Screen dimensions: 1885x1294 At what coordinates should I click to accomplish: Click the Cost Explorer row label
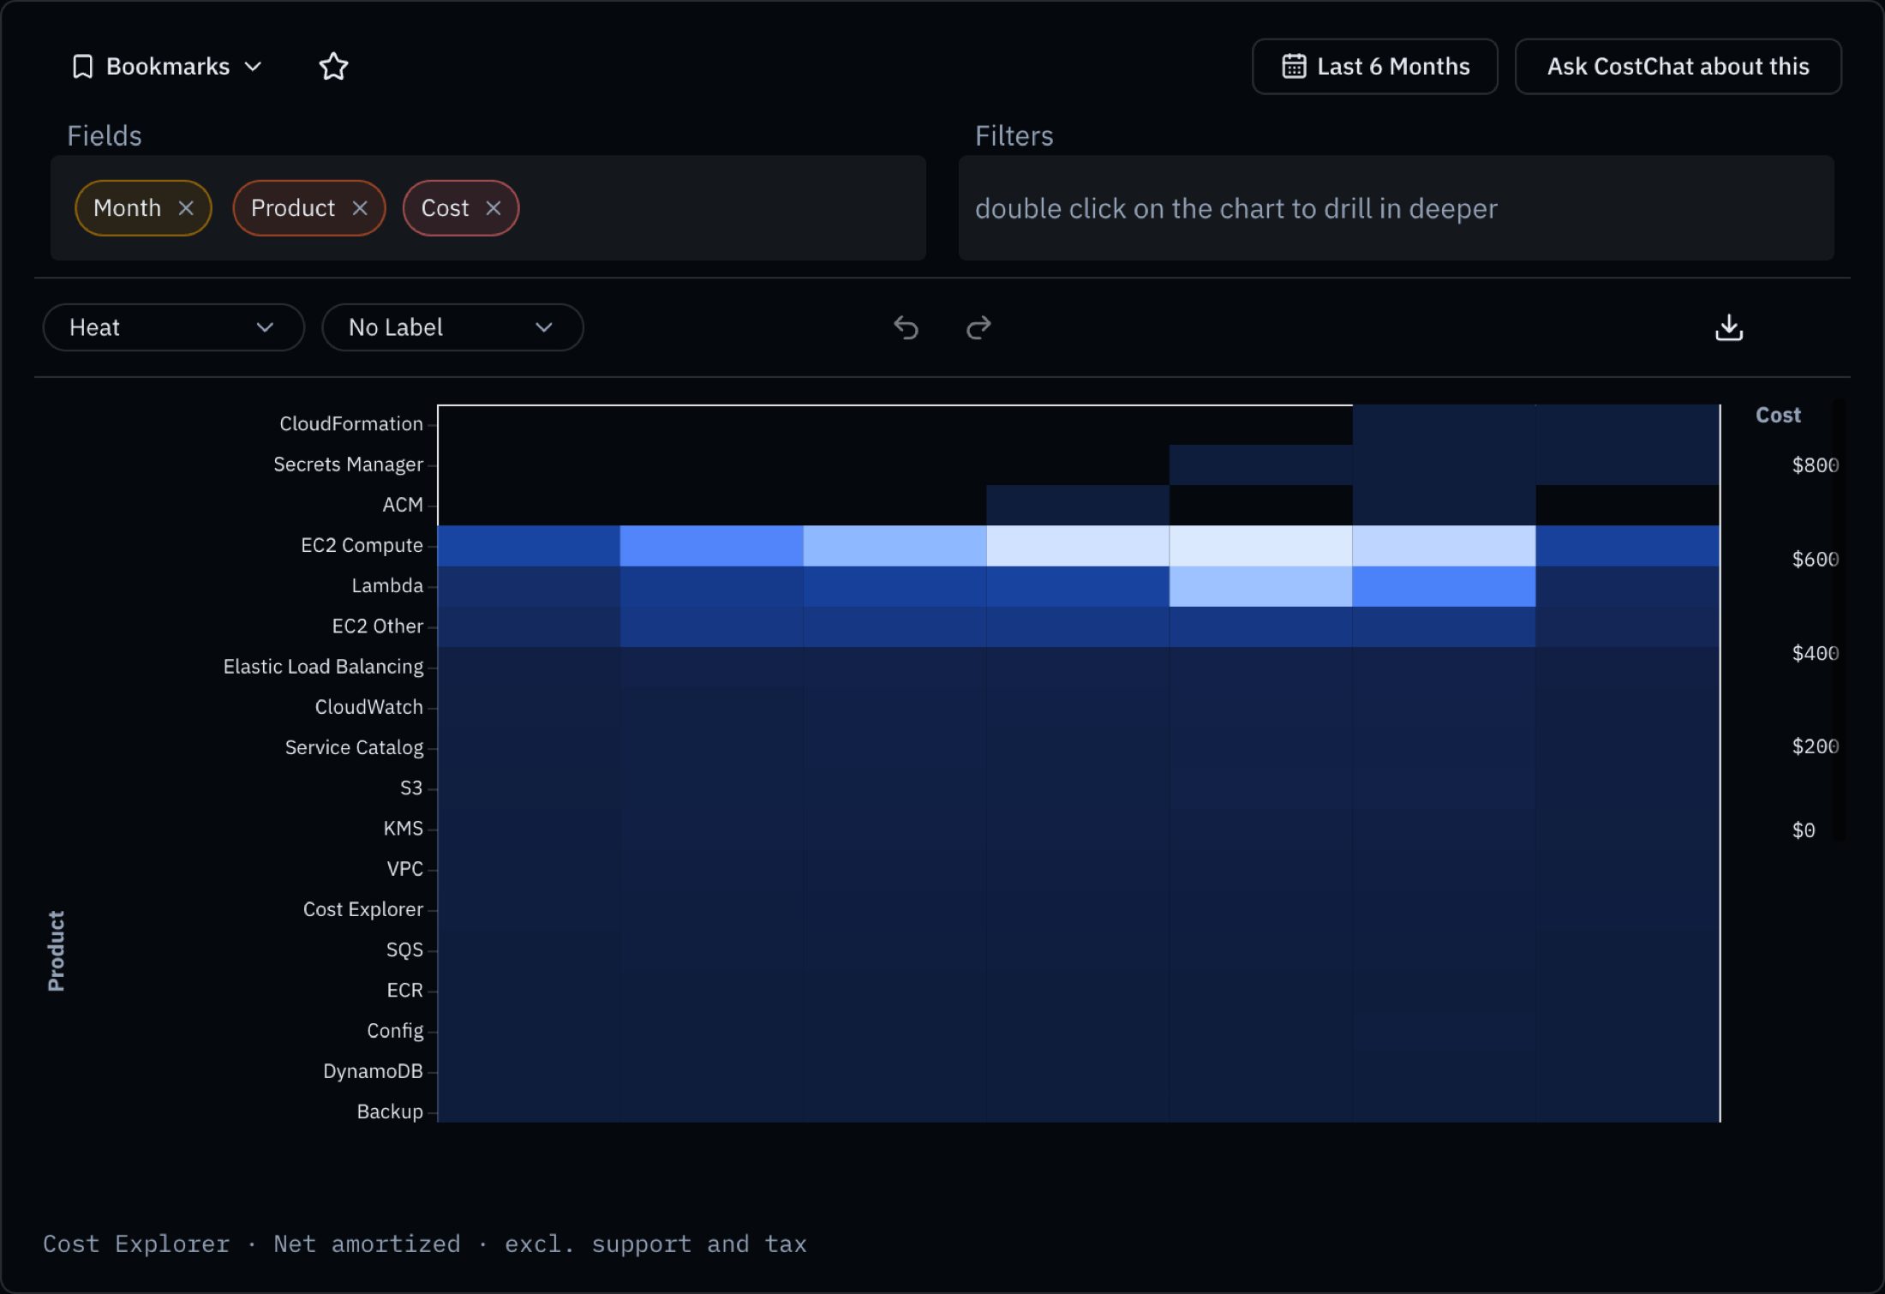[363, 909]
